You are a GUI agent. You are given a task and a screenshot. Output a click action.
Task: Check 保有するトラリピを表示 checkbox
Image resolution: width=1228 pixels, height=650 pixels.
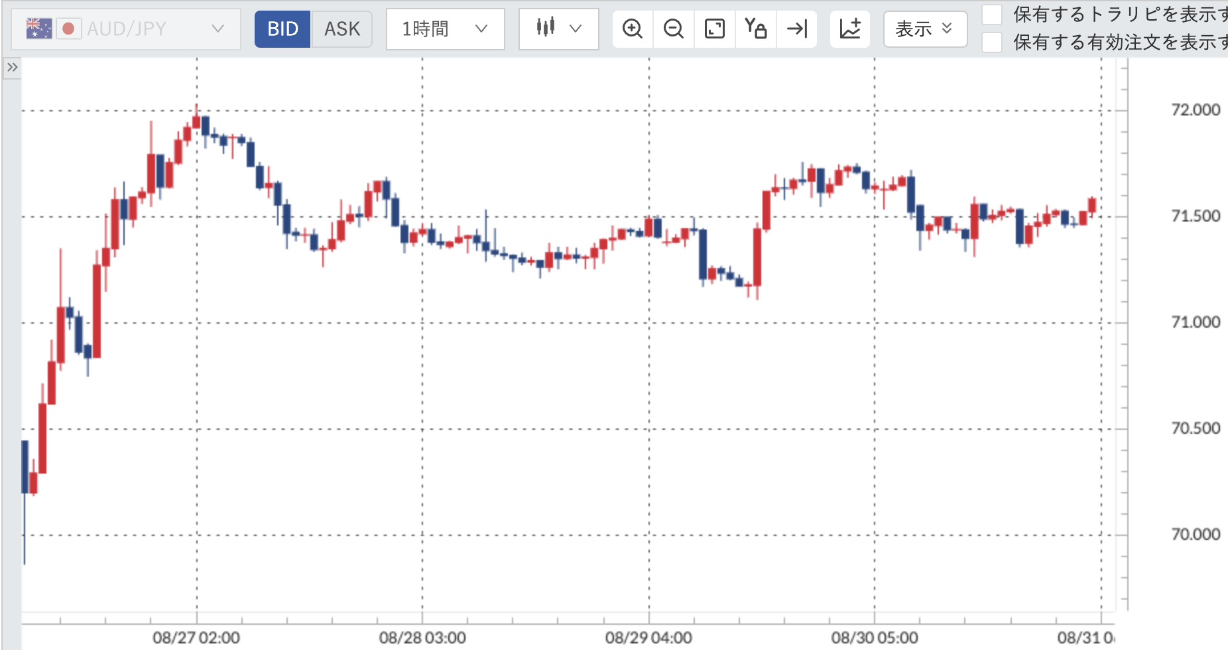point(992,14)
